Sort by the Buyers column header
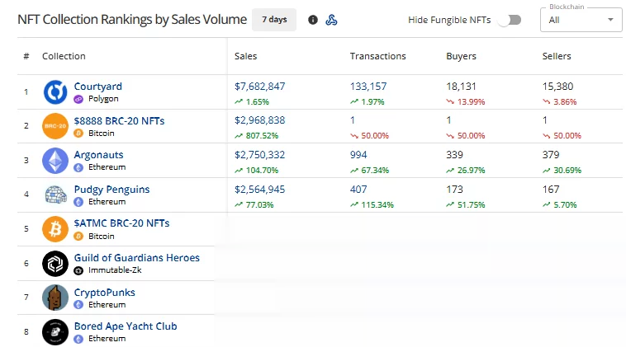Viewport: 626px width, 347px height. click(461, 56)
